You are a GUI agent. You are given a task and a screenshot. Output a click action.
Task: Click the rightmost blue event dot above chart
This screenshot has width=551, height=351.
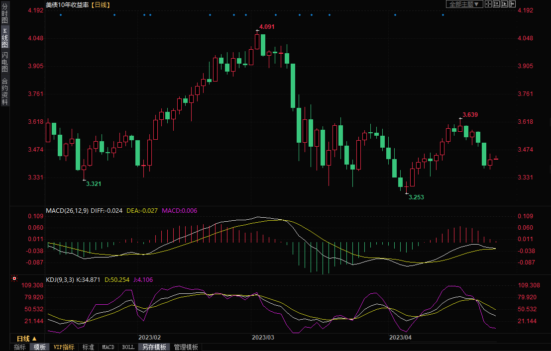pyautogui.click(x=443, y=15)
